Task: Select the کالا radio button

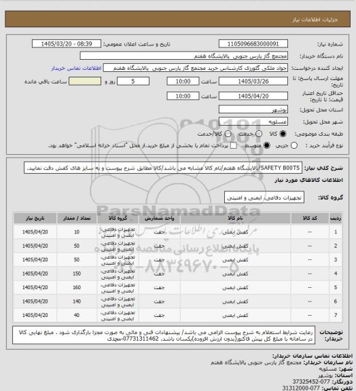Action: tap(283, 134)
